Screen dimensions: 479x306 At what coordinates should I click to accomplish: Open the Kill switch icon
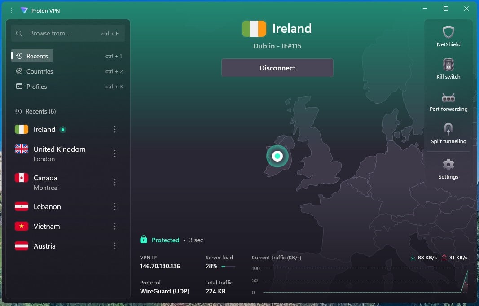click(x=448, y=65)
